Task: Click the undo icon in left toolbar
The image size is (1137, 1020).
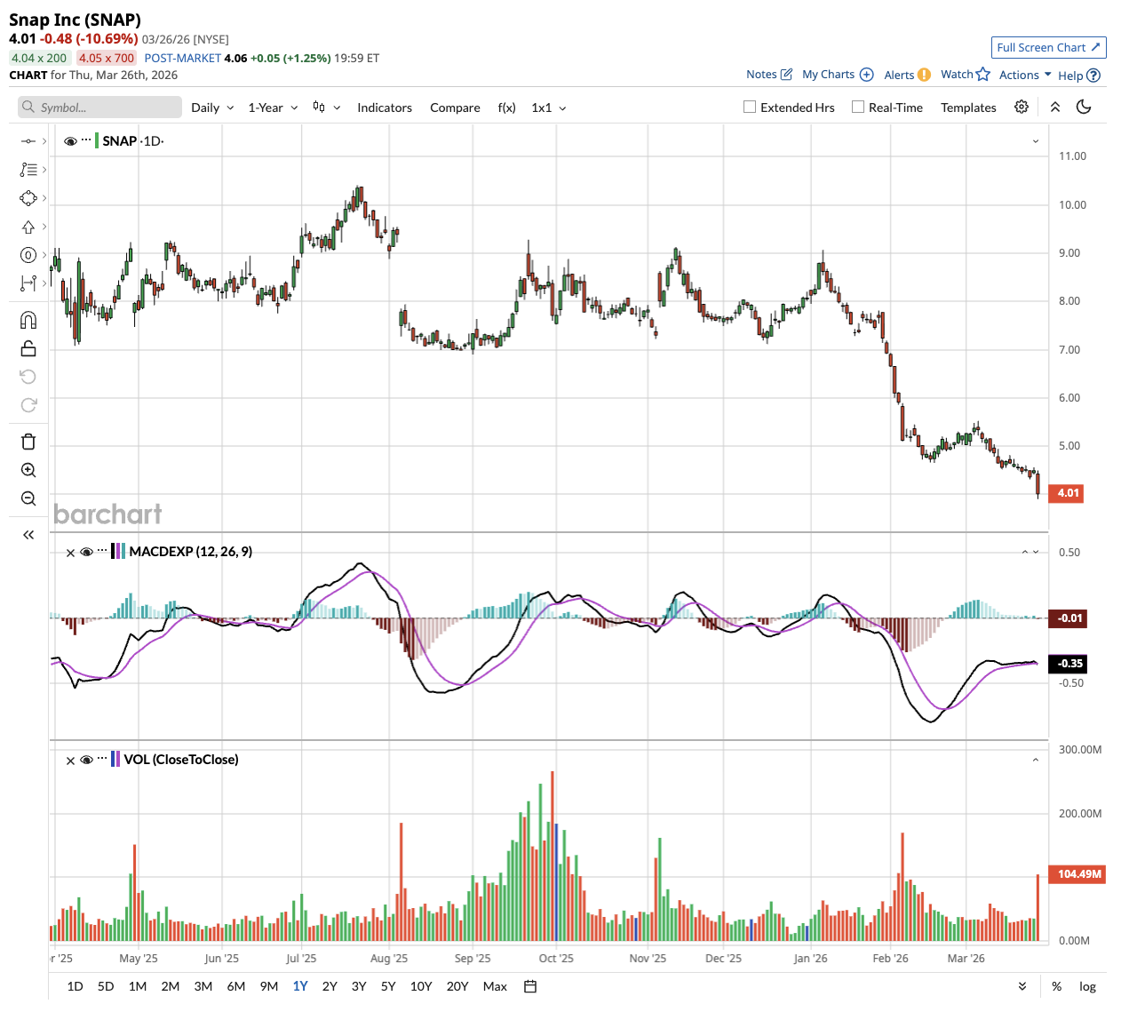Action: coord(28,377)
